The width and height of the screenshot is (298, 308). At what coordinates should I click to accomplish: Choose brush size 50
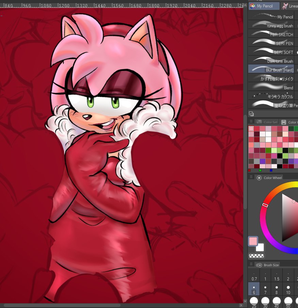coord(288,302)
